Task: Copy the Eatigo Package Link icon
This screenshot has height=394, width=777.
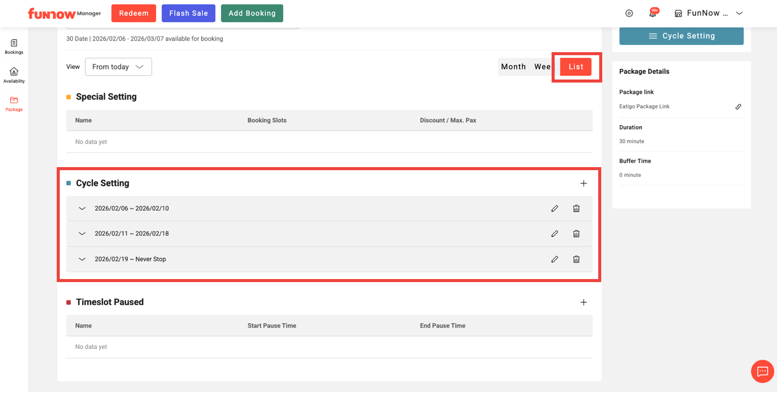Action: coord(738,107)
